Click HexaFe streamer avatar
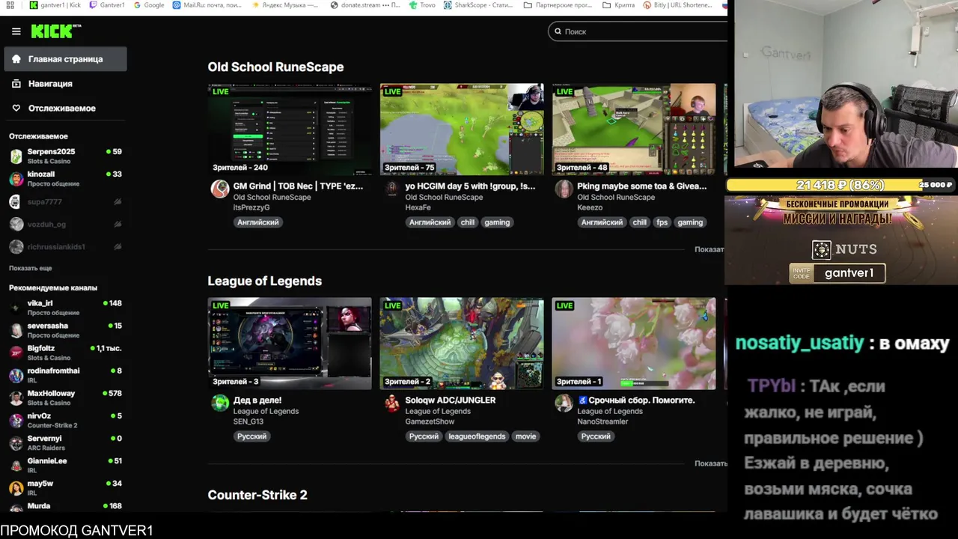The height and width of the screenshot is (539, 958). click(391, 189)
